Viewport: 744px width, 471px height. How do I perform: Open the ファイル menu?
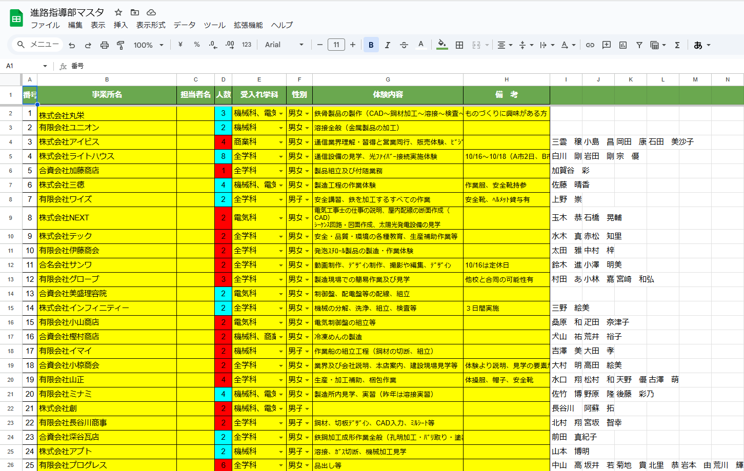(x=45, y=25)
